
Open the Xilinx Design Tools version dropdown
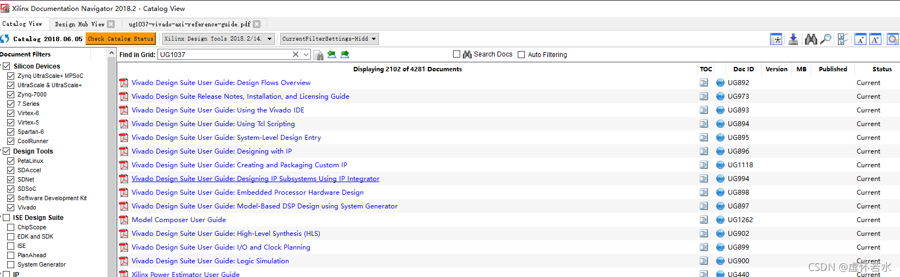click(218, 39)
